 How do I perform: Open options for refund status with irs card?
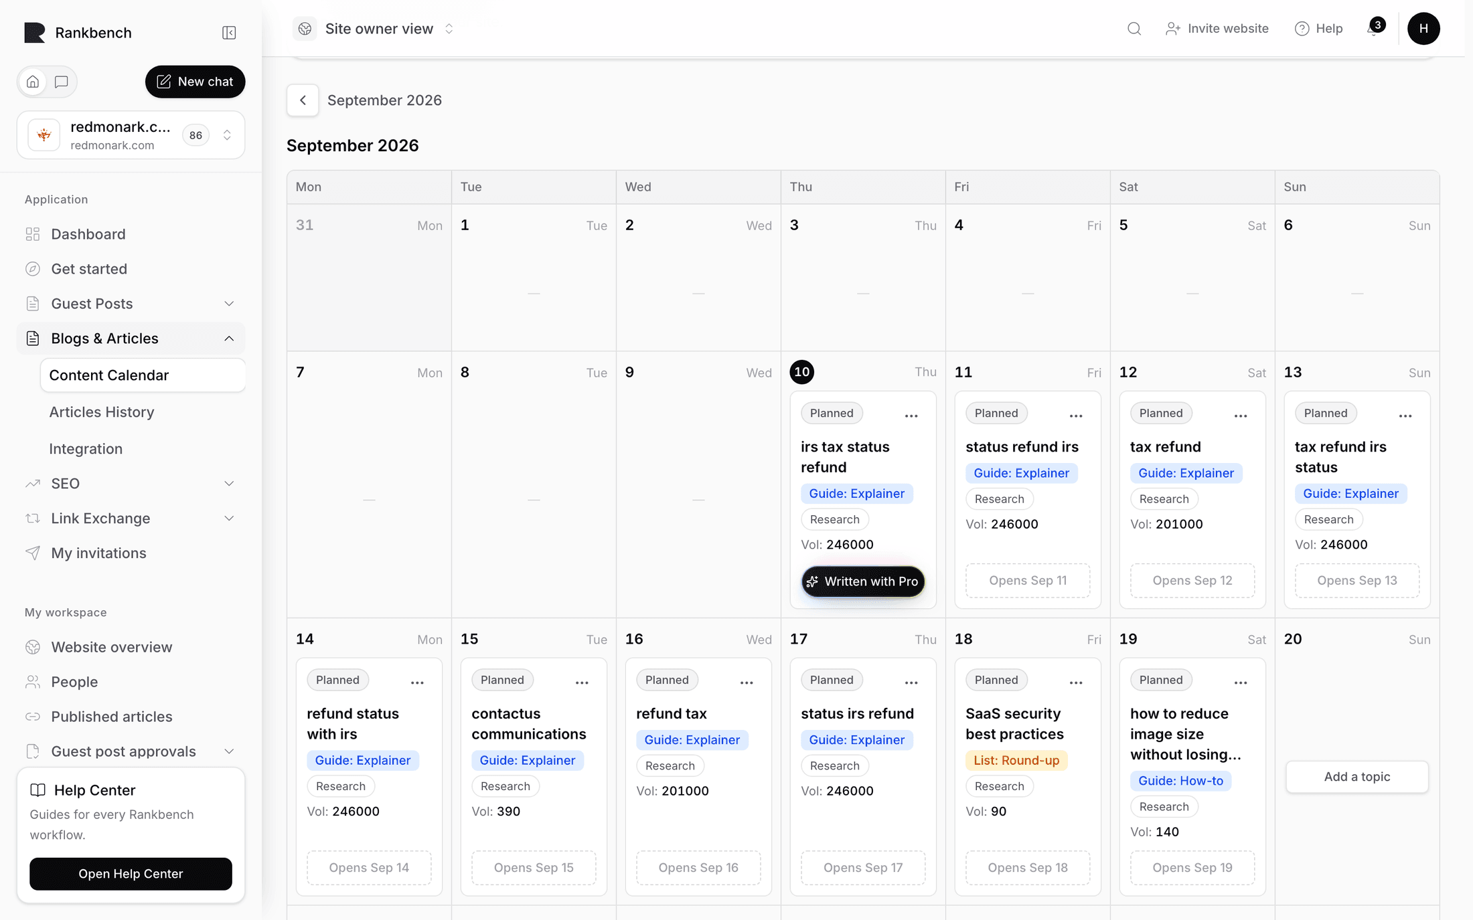417,682
